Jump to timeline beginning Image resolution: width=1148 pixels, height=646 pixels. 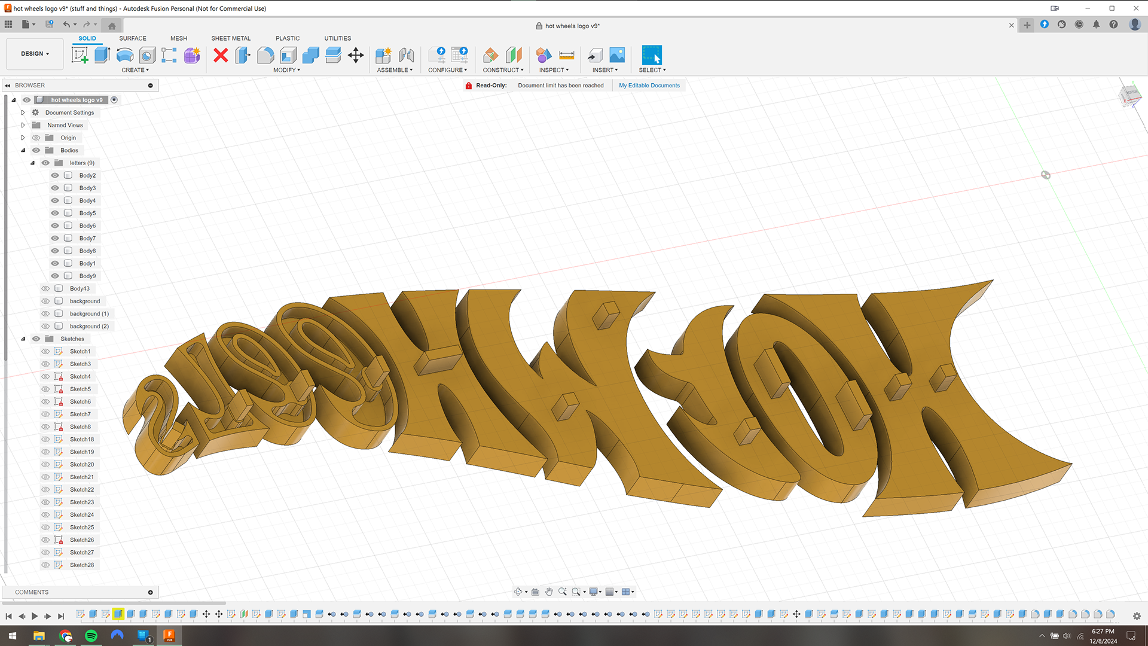9,616
